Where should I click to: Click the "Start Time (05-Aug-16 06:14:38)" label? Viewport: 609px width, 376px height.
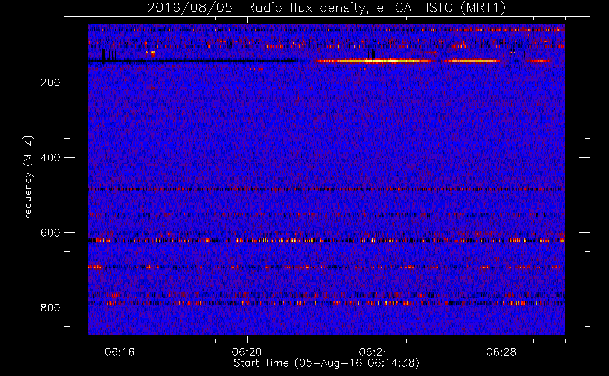point(326,363)
